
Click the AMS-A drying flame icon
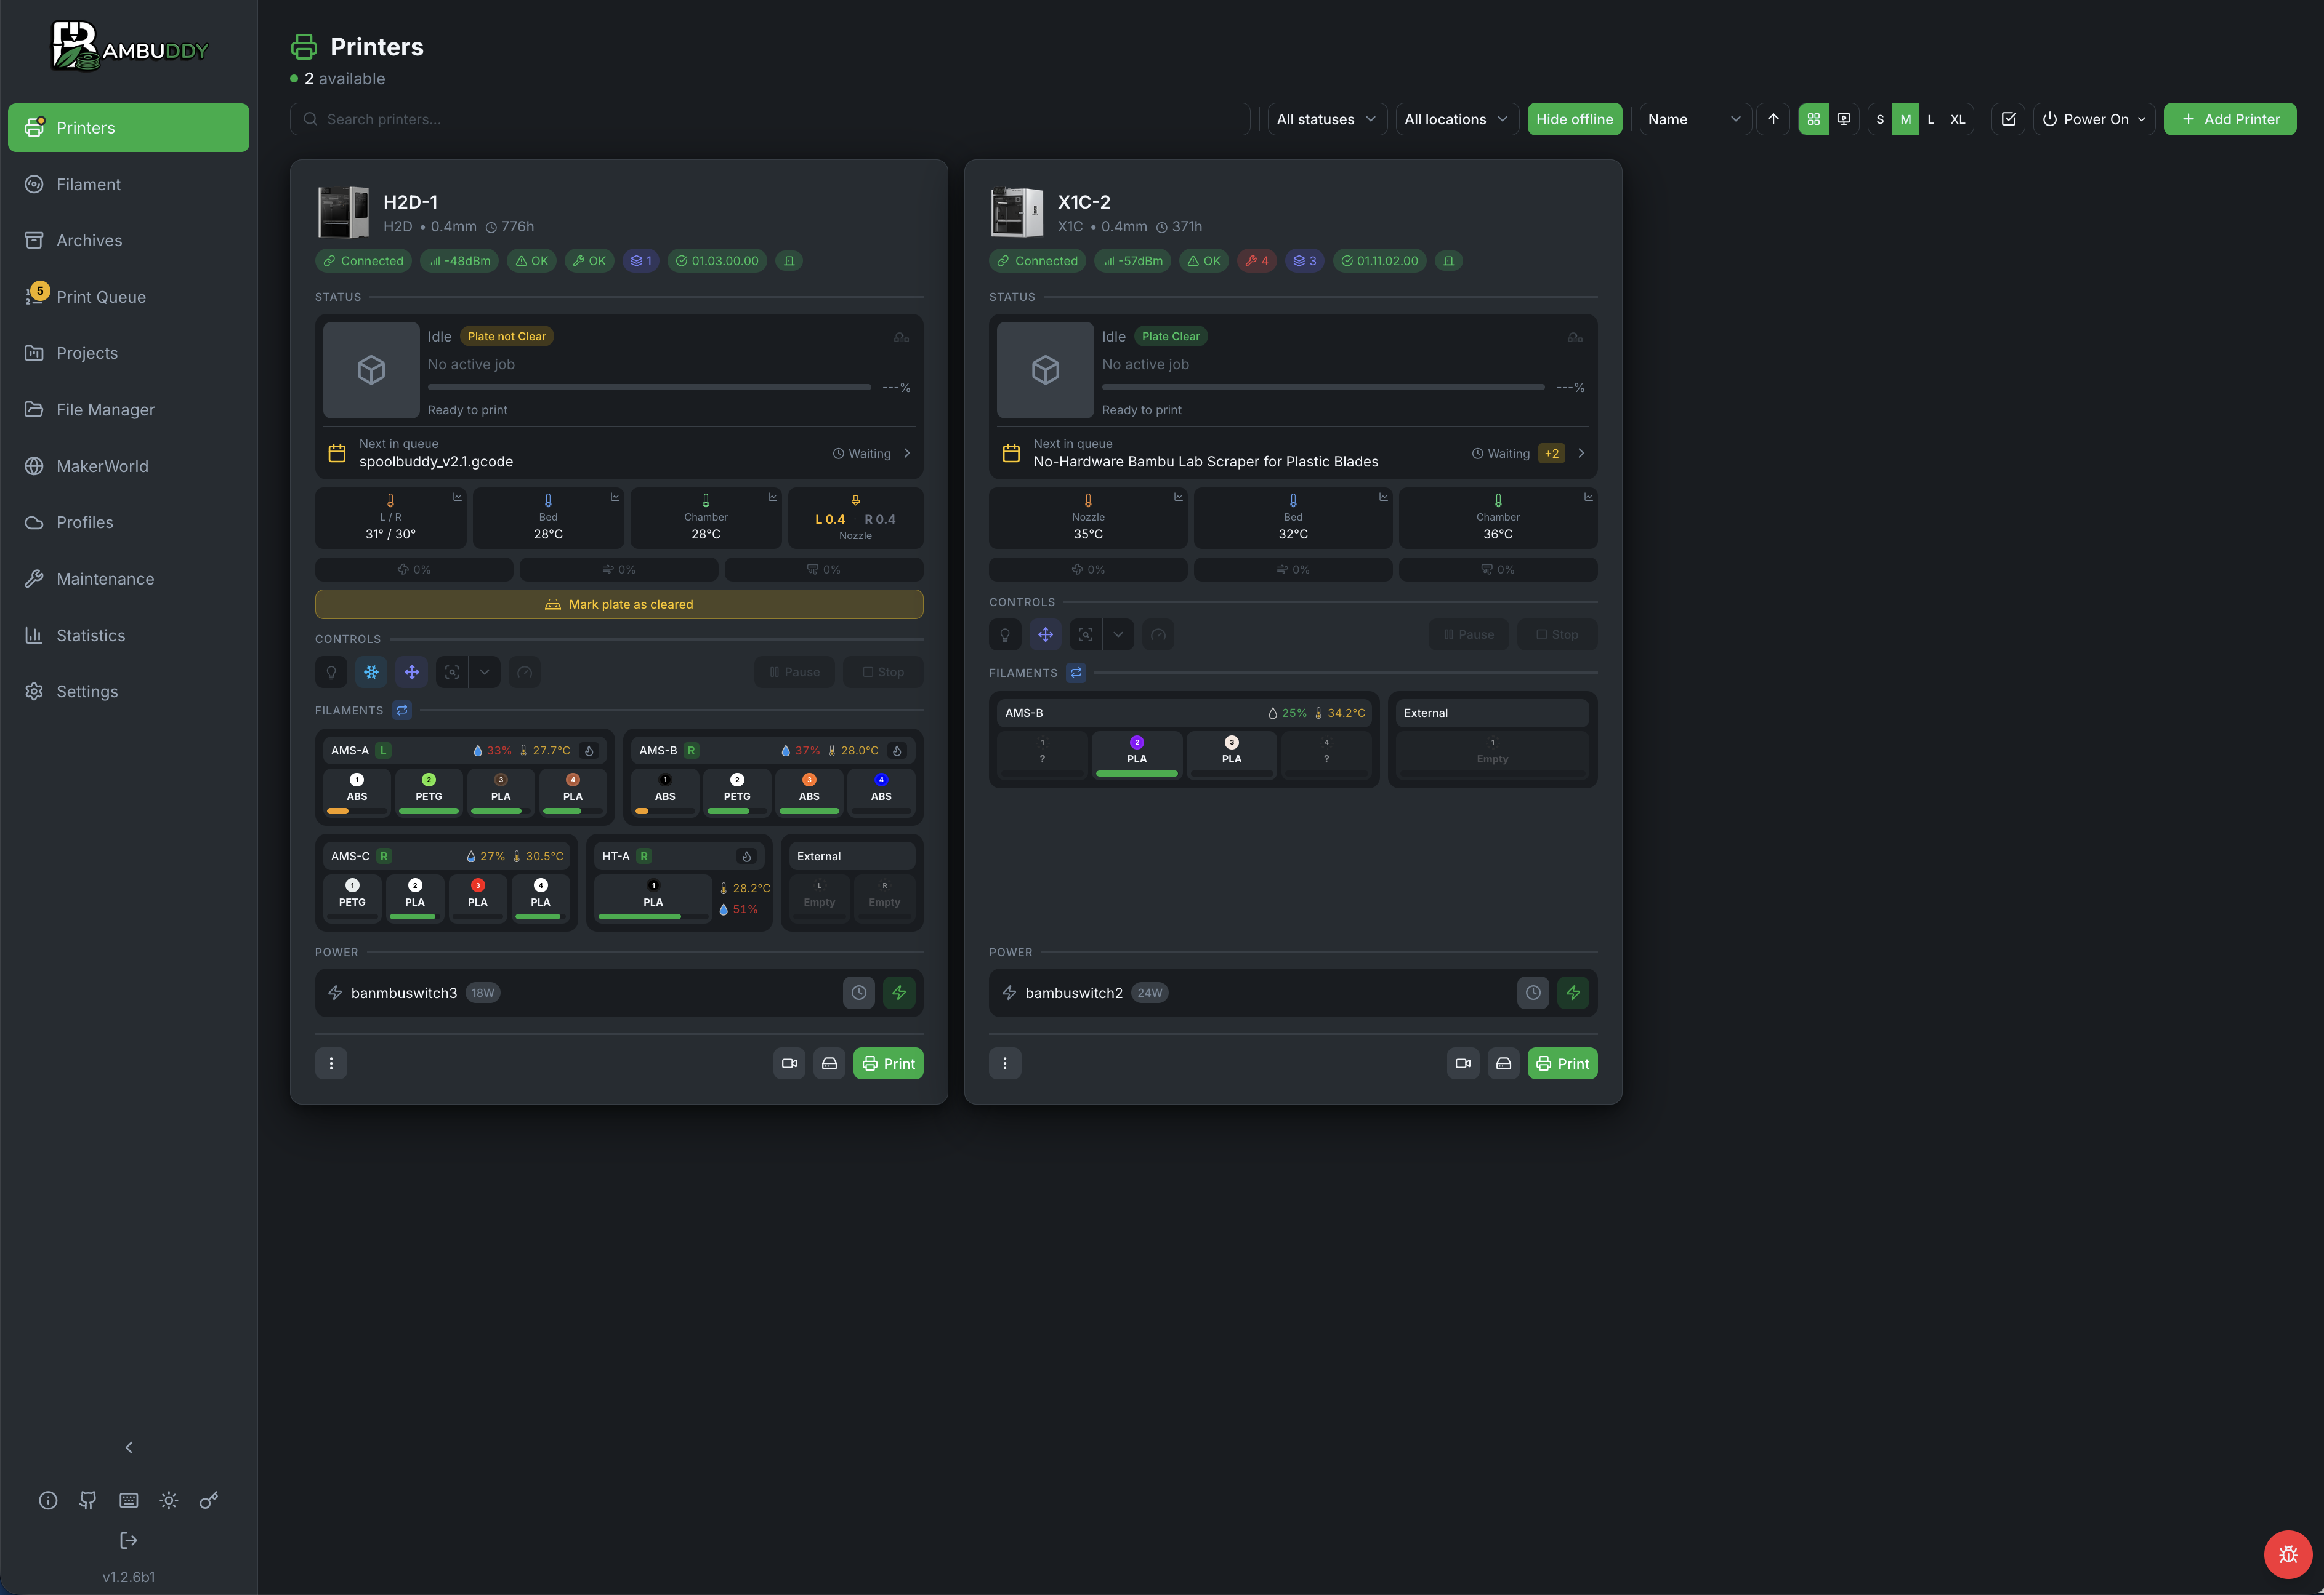[589, 751]
